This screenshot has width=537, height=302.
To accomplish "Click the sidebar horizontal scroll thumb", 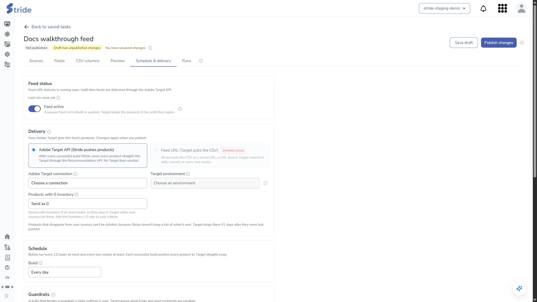I will [7, 287].
